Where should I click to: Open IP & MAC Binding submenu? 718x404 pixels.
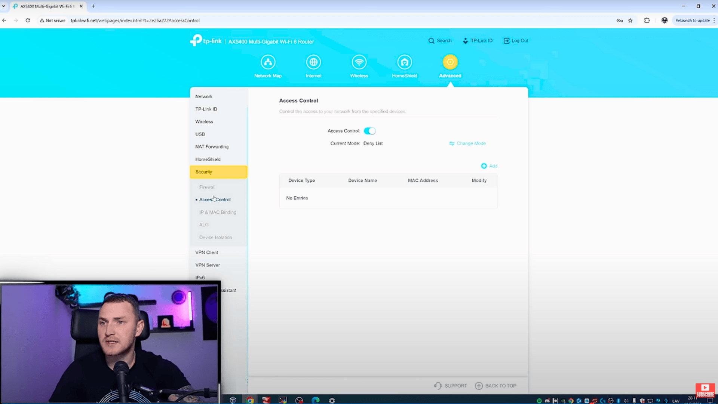(x=218, y=212)
